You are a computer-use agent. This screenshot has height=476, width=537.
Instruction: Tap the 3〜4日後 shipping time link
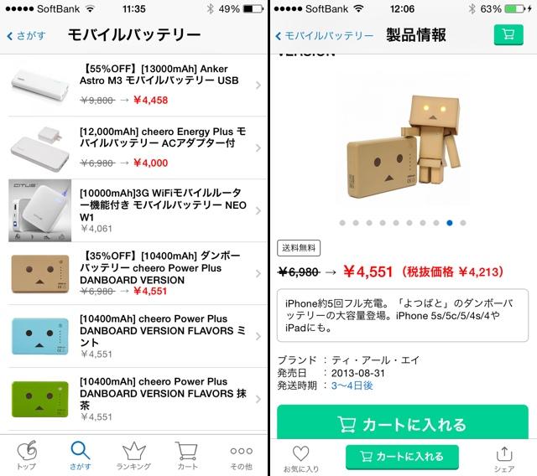(352, 385)
